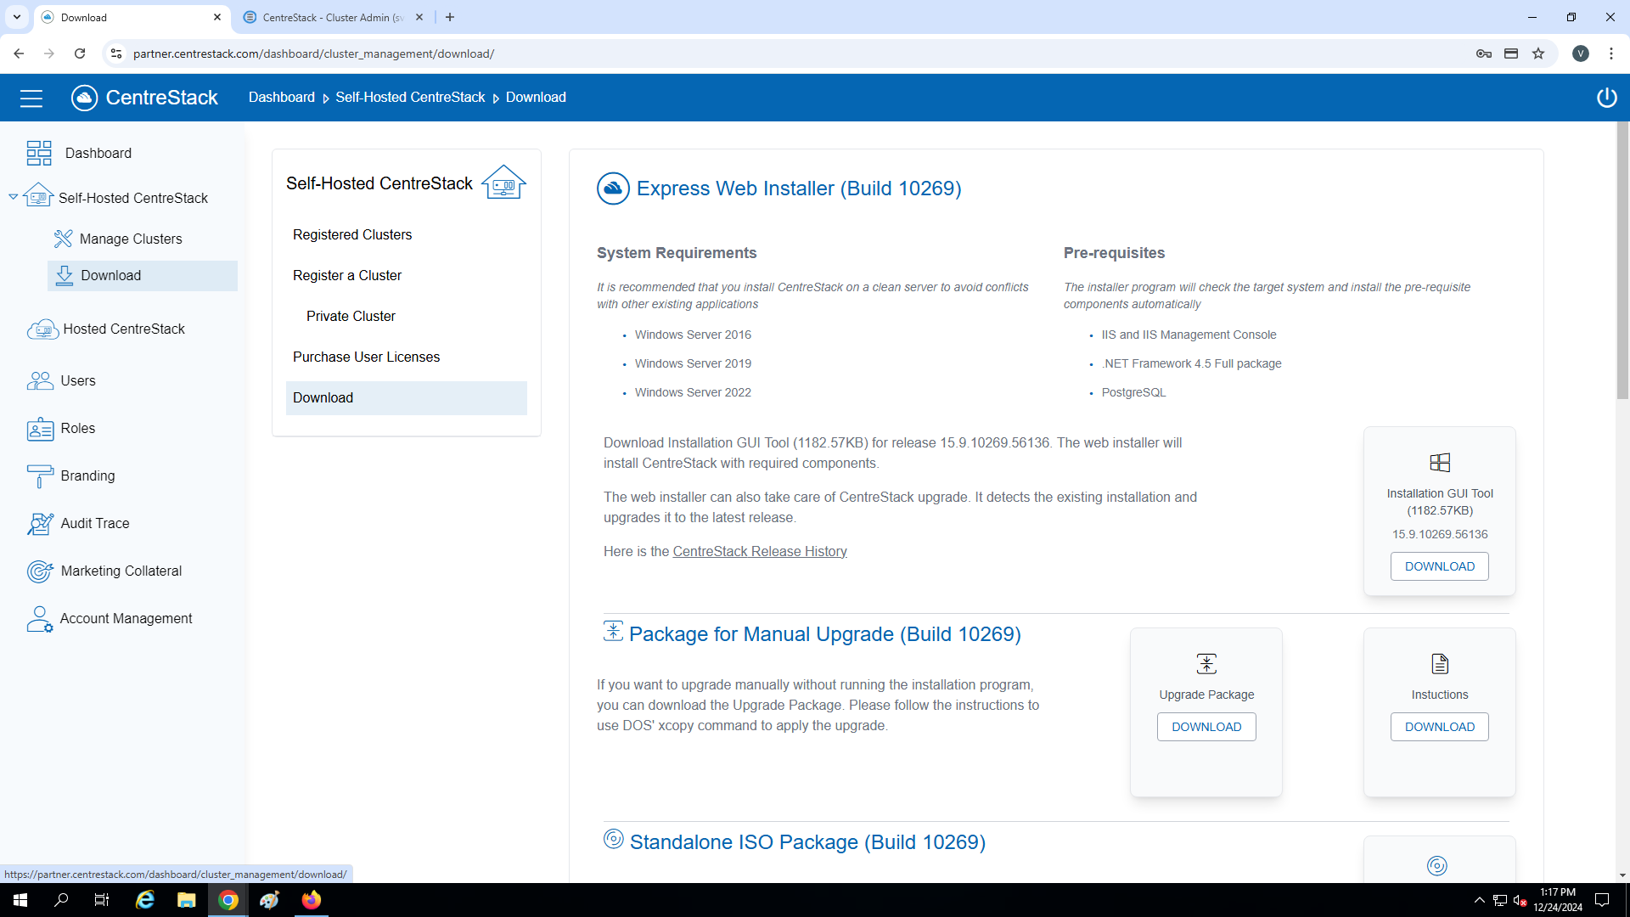Open the CentreStack Release History link
This screenshot has height=917, width=1630.
(760, 552)
